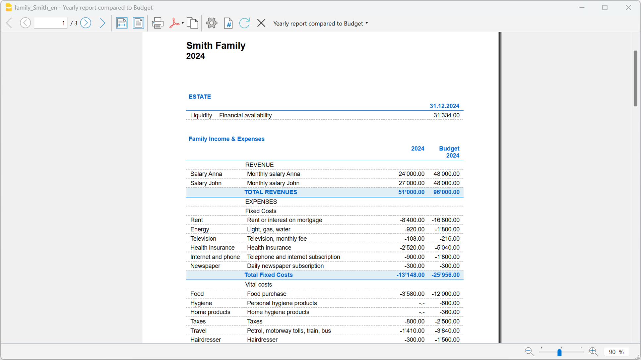Click the 51'000.00 total revenues value
Viewport: 641px width, 360px height.
tap(411, 192)
